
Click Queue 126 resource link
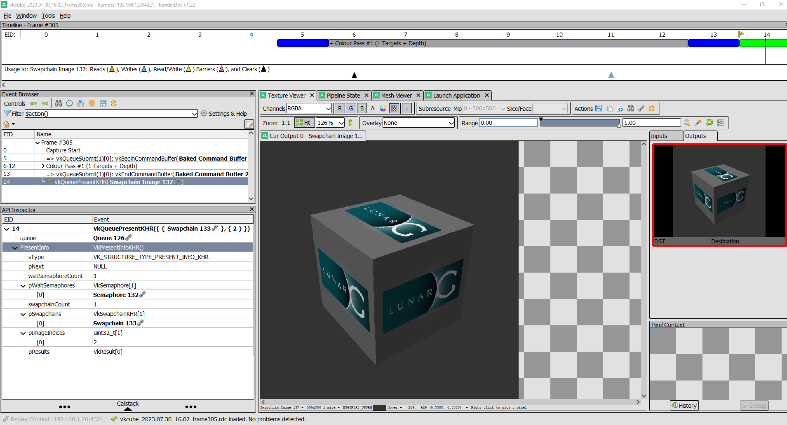[x=112, y=238]
